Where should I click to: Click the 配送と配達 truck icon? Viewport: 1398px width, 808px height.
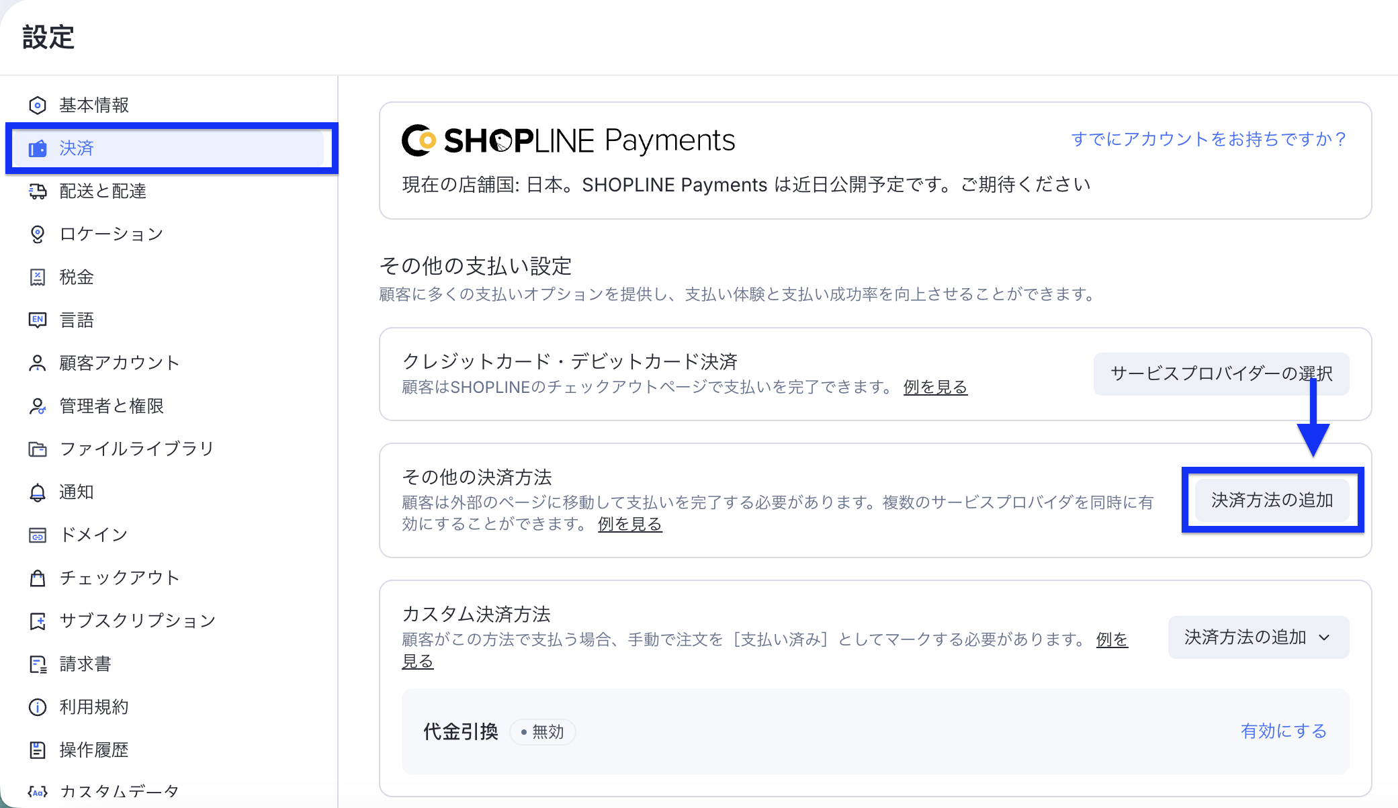(38, 191)
